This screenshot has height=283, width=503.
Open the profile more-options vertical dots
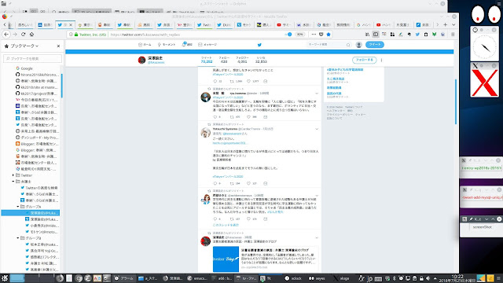coord(381,60)
